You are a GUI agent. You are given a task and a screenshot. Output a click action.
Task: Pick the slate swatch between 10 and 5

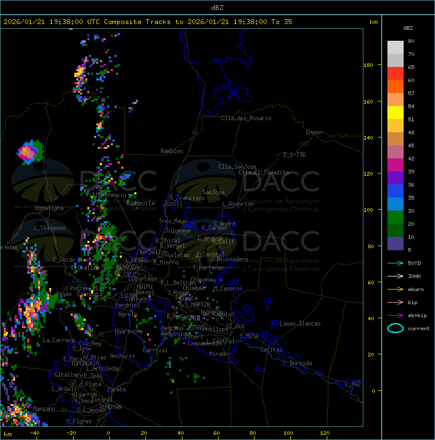pyautogui.click(x=395, y=244)
